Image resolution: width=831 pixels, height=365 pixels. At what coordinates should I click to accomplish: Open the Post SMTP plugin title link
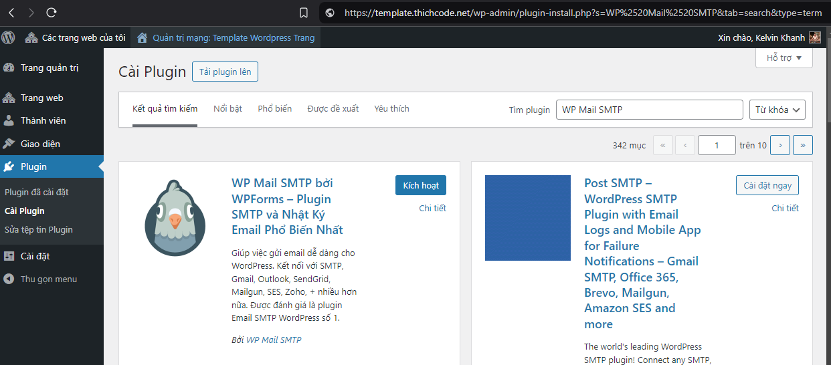click(643, 253)
